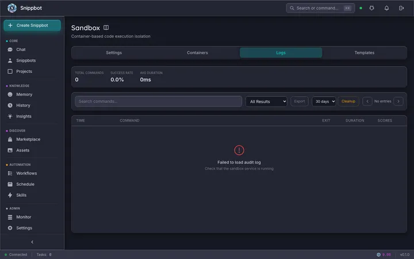
Task: Click the SCORES column header
Action: coord(385,120)
